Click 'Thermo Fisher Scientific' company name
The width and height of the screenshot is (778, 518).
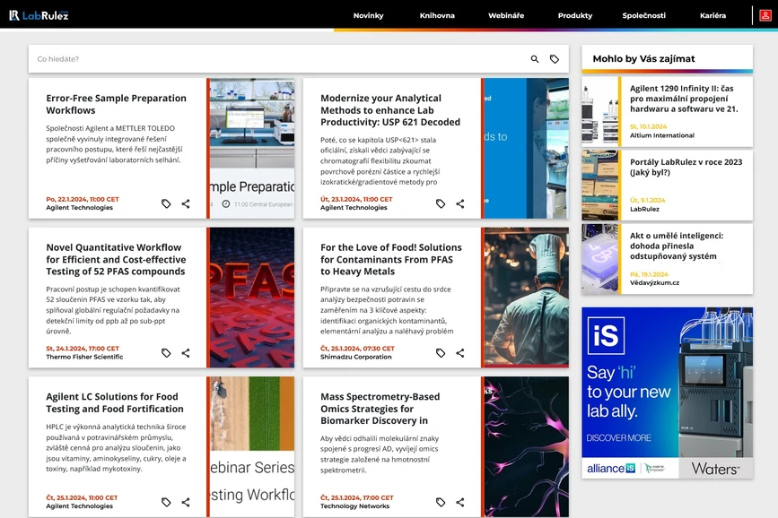(84, 357)
